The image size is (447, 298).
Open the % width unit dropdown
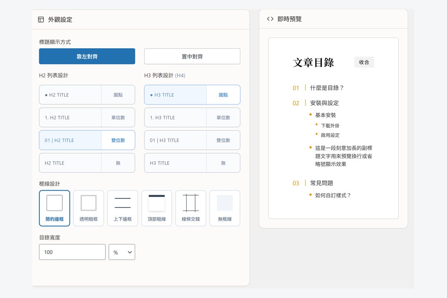[x=122, y=252]
